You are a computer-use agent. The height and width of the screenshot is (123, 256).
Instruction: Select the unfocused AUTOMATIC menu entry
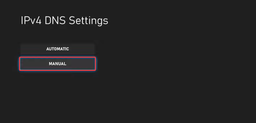click(58, 49)
